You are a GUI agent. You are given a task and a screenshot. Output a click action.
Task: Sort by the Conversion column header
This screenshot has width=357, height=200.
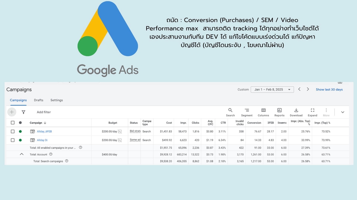[x=254, y=123]
